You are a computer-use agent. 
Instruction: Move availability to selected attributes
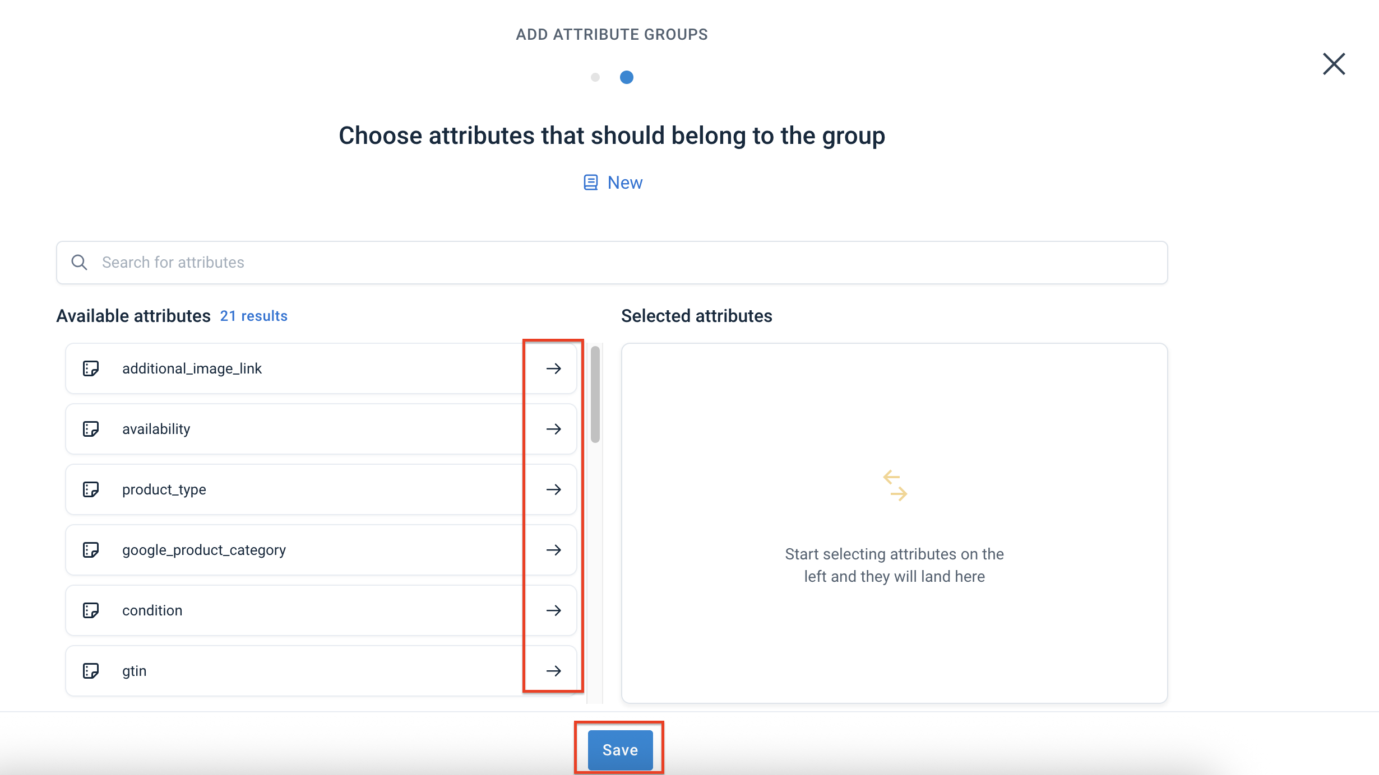(x=553, y=429)
